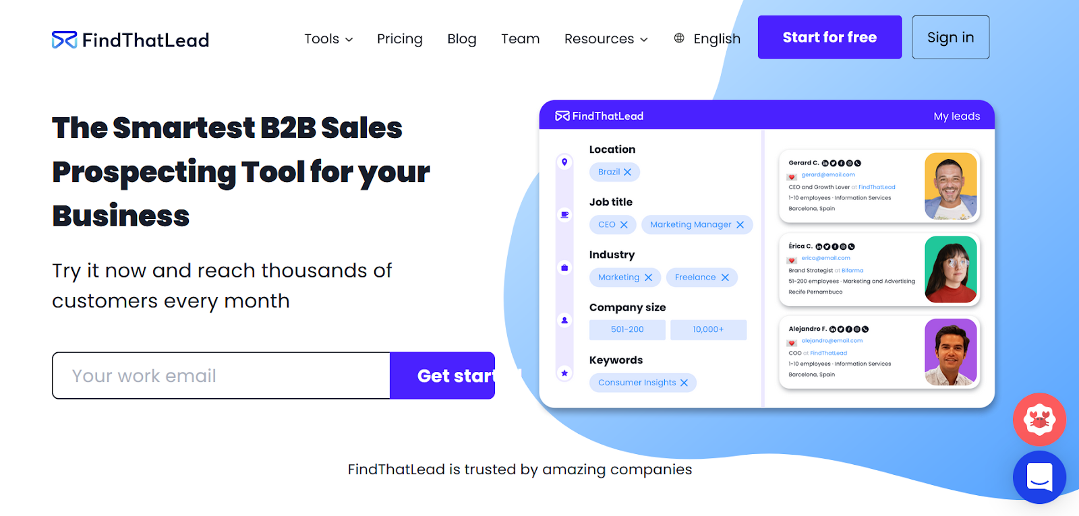Open the blue messenger chat bubble

1039,477
